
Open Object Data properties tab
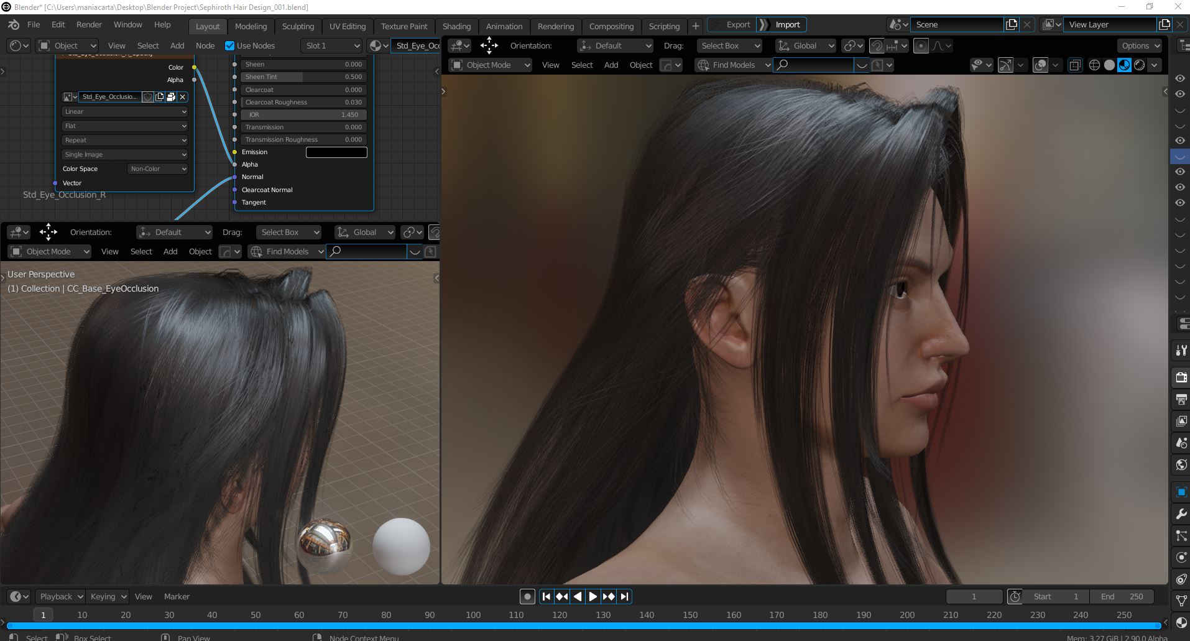[1181, 601]
